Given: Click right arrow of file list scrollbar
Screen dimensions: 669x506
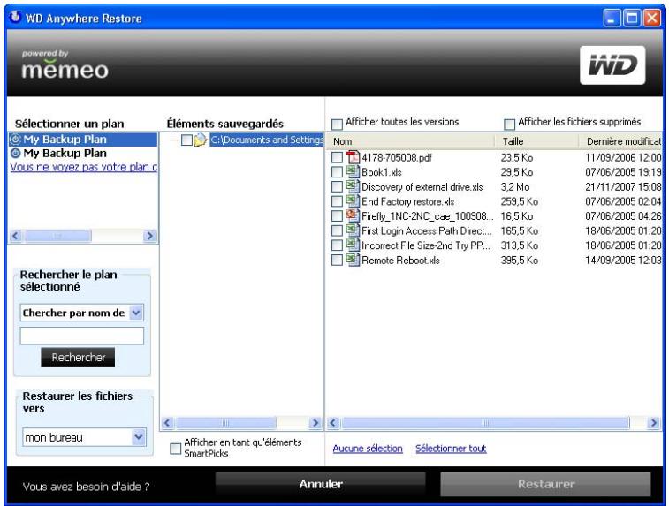Looking at the screenshot, I should click(653, 423).
